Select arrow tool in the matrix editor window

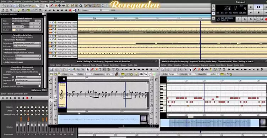point(190,69)
